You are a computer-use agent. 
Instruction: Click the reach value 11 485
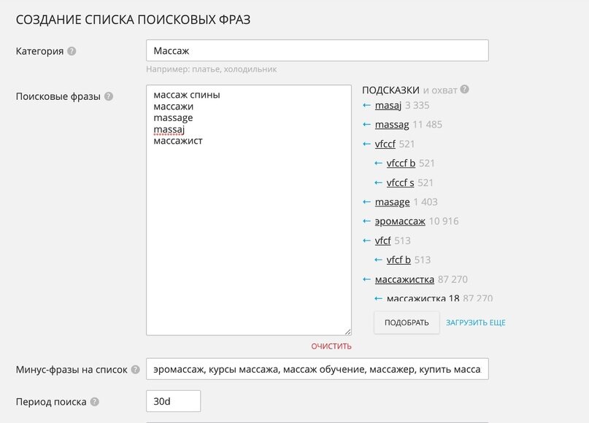(428, 125)
